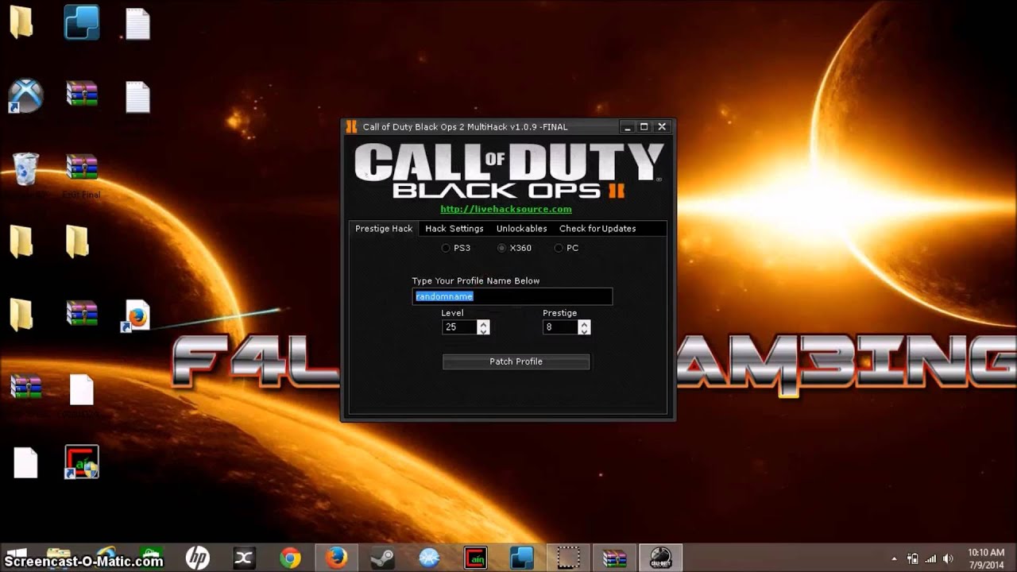Show hidden system tray icons

(895, 558)
